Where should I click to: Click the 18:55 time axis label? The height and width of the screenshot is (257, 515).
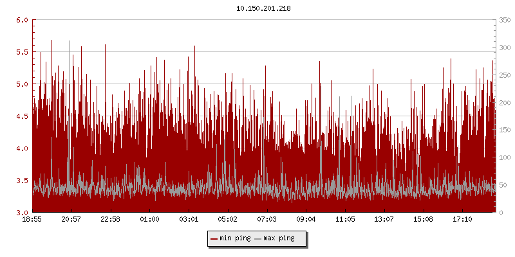coord(32,220)
